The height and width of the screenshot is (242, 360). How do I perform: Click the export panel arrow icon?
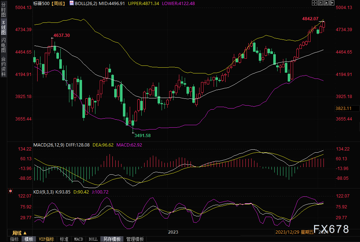332,3
